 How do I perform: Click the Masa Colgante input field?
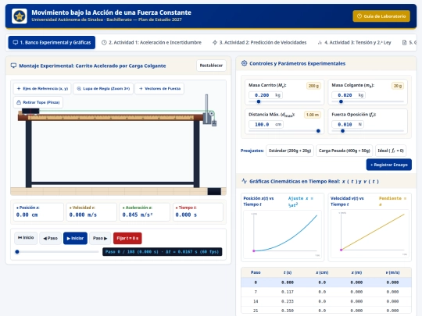click(x=349, y=95)
